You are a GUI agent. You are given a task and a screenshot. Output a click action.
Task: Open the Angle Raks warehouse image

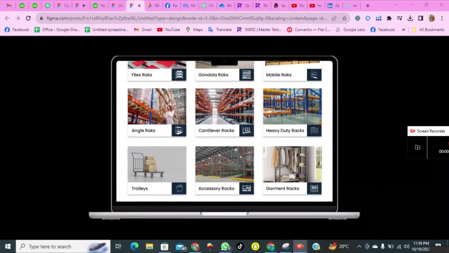[157, 107]
